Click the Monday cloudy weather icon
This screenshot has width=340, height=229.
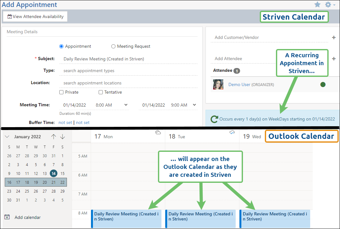[158, 132]
